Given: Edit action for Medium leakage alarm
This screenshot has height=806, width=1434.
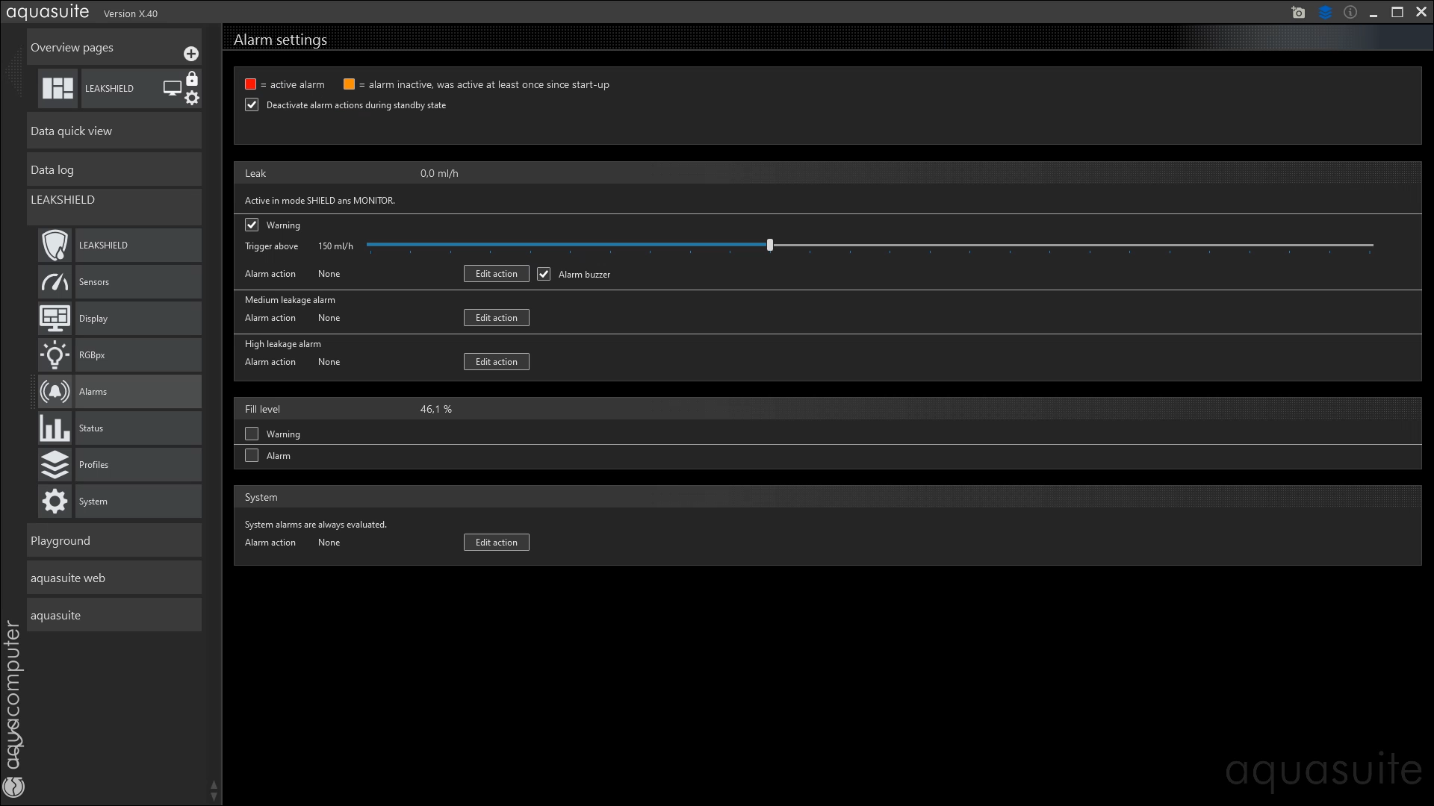Looking at the screenshot, I should click(x=496, y=318).
